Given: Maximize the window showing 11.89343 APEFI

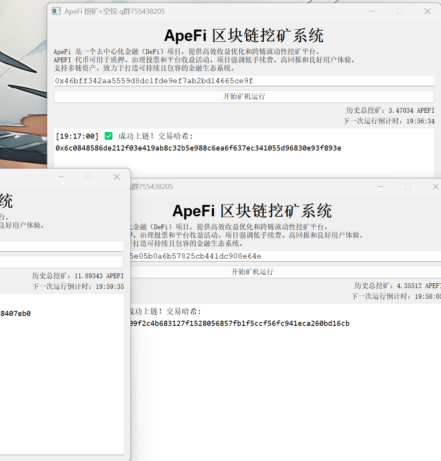Looking at the screenshot, I should pyautogui.click(x=89, y=177).
